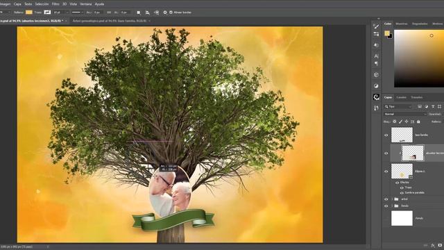
Task: Hide the arbol group
Action: point(386,199)
